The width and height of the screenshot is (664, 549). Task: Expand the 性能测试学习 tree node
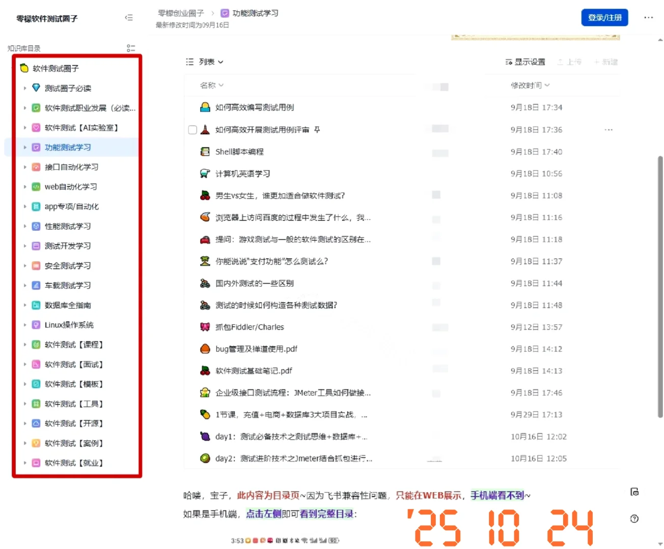click(25, 226)
